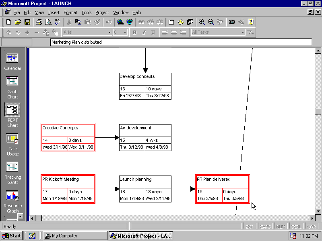Image resolution: width=322 pixels, height=241 pixels.
Task: Click the Show Subtasks plus icon
Action: [27, 33]
